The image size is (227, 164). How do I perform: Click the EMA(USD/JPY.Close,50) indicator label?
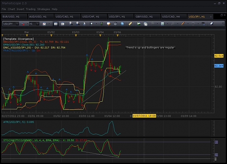tap(24, 45)
